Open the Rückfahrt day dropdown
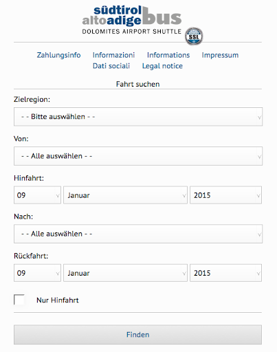Screen dimensions: 277x352 tap(37, 273)
